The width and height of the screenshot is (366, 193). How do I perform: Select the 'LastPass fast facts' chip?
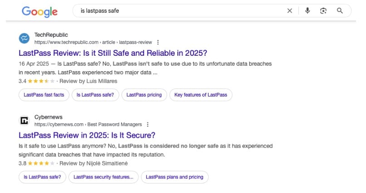(x=44, y=95)
